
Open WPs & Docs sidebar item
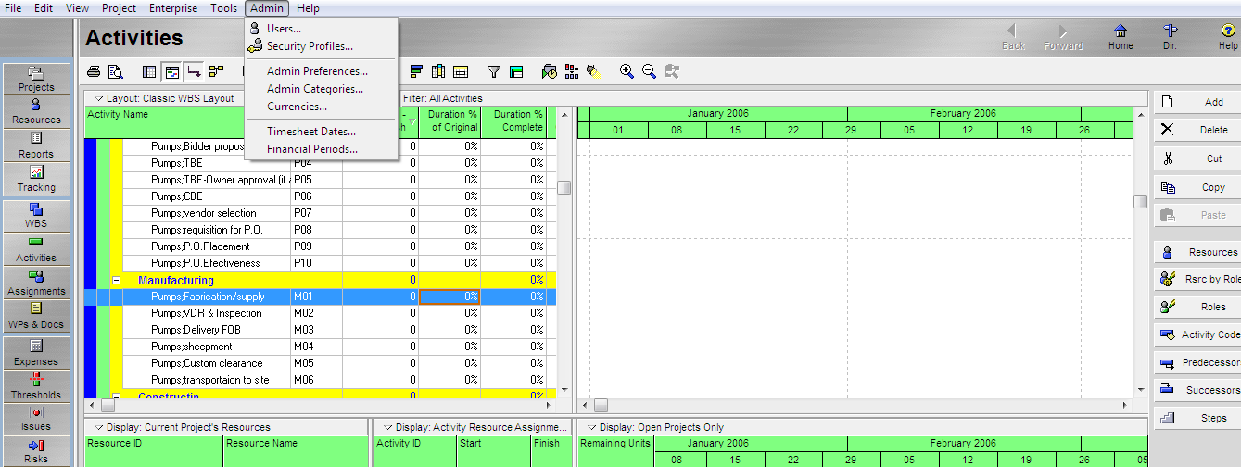pos(37,316)
